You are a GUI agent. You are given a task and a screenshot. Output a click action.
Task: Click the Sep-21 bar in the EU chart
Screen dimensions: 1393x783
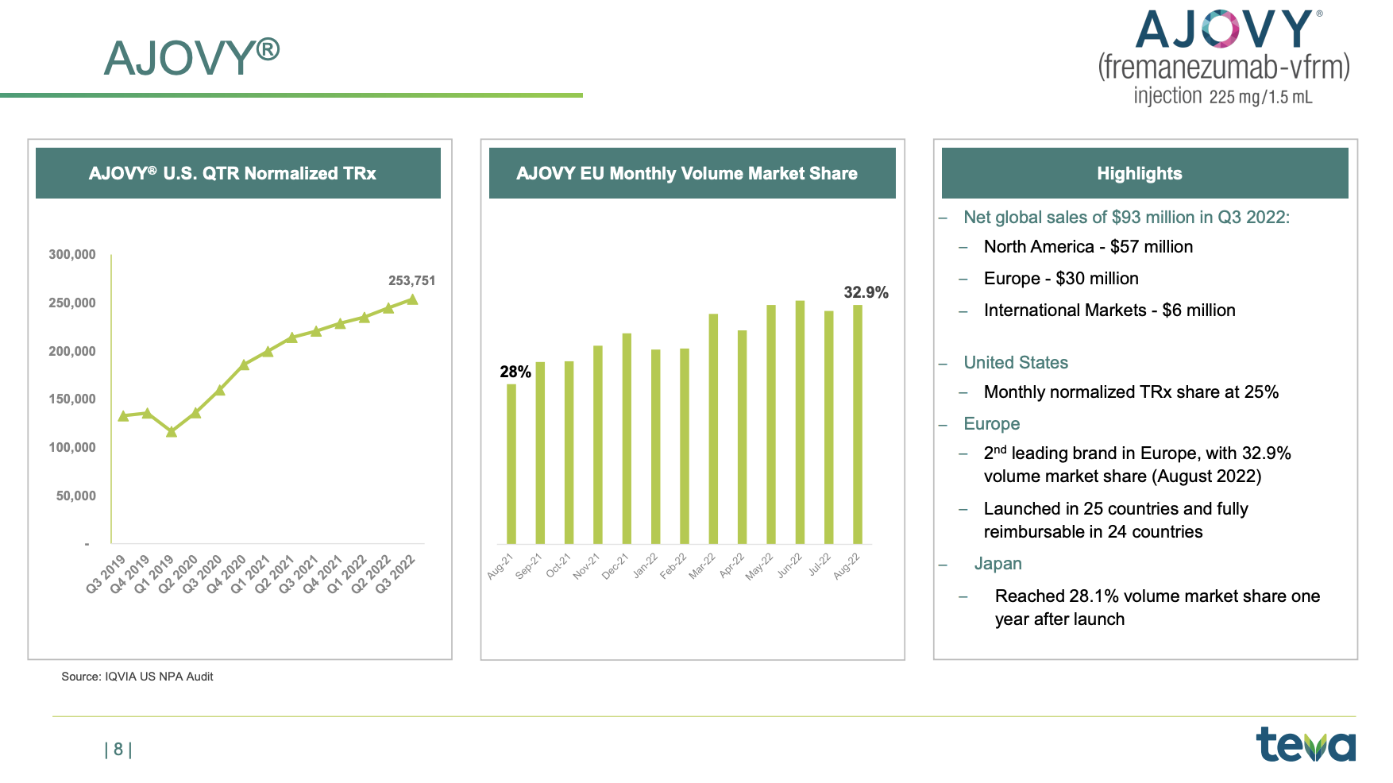pos(540,453)
